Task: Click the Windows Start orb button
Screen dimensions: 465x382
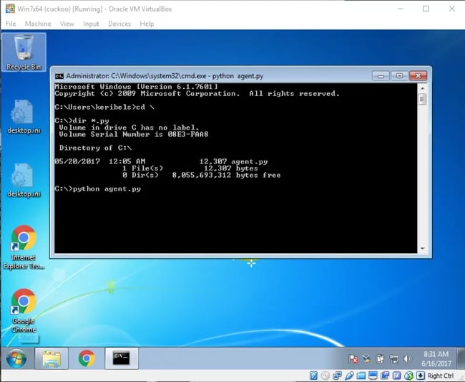Action: tap(16, 357)
